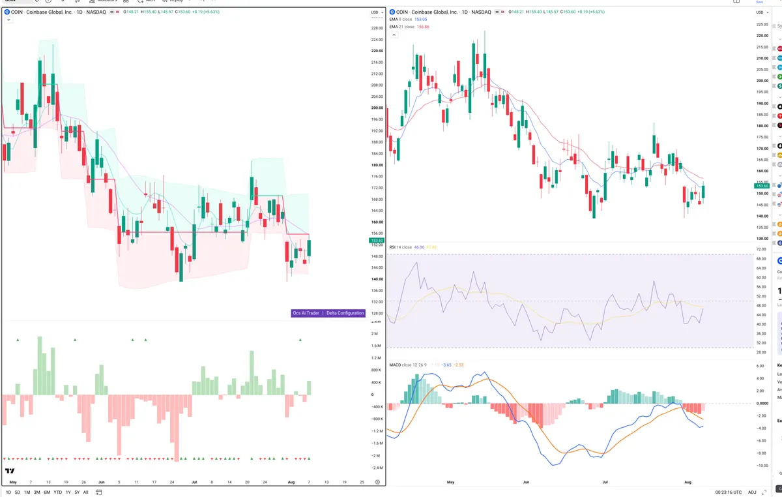The width and height of the screenshot is (782, 497).
Task: Open USD currency dropdown on left chart
Action: coord(376,12)
